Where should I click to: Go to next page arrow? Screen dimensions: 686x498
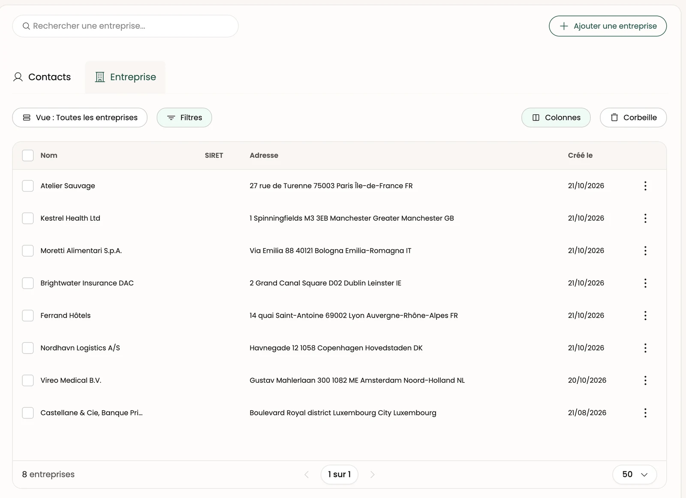[x=372, y=474]
